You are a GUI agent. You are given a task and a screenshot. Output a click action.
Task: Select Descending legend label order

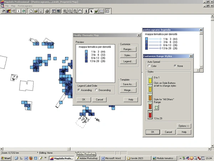point(97,90)
